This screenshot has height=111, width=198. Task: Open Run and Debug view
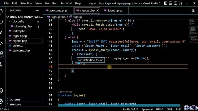(x=1, y=43)
